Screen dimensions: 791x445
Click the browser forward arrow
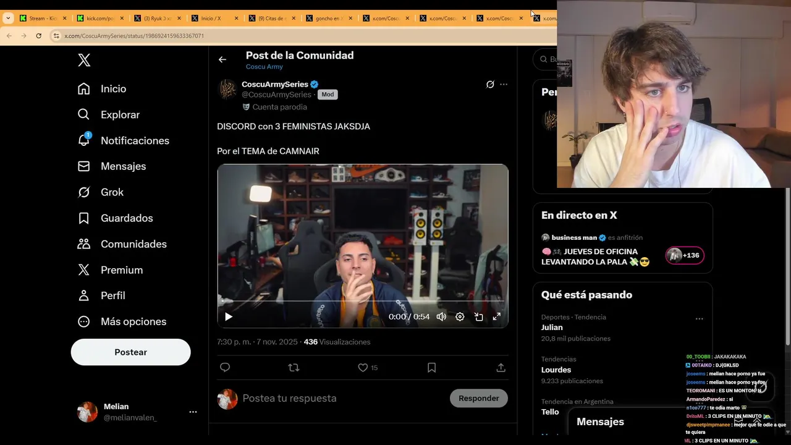23,36
